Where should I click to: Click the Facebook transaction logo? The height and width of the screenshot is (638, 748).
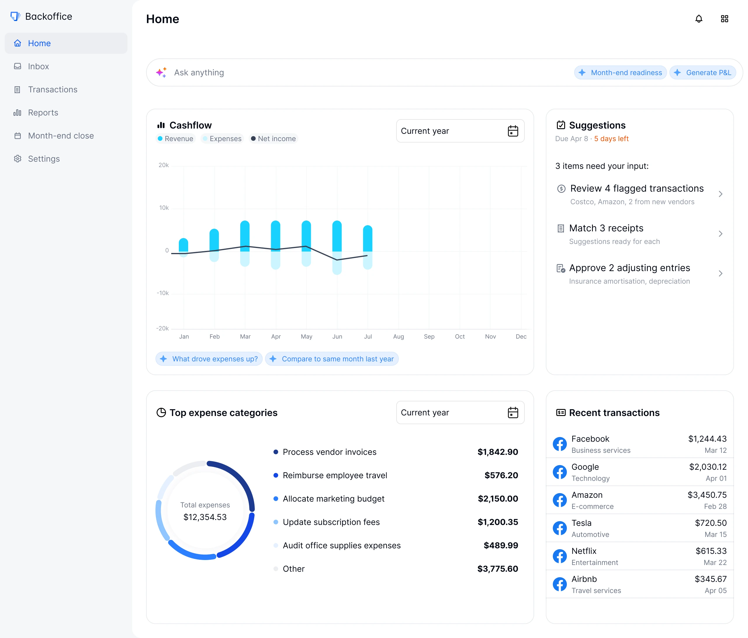click(x=560, y=444)
